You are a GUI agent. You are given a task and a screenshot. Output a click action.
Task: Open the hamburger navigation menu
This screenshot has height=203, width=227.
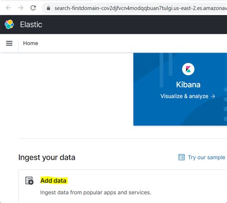click(x=9, y=43)
